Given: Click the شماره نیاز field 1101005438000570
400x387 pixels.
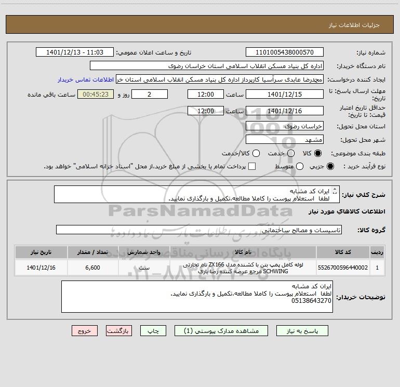Looking at the screenshot, I should [x=285, y=52].
